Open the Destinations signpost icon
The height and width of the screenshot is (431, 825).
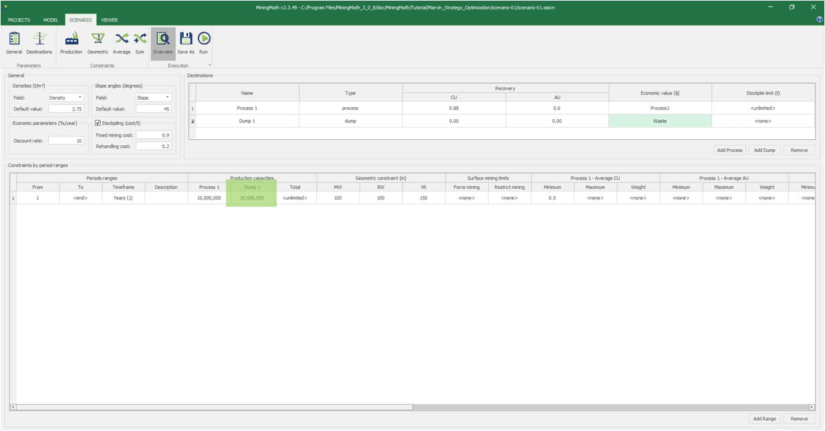tap(39, 39)
